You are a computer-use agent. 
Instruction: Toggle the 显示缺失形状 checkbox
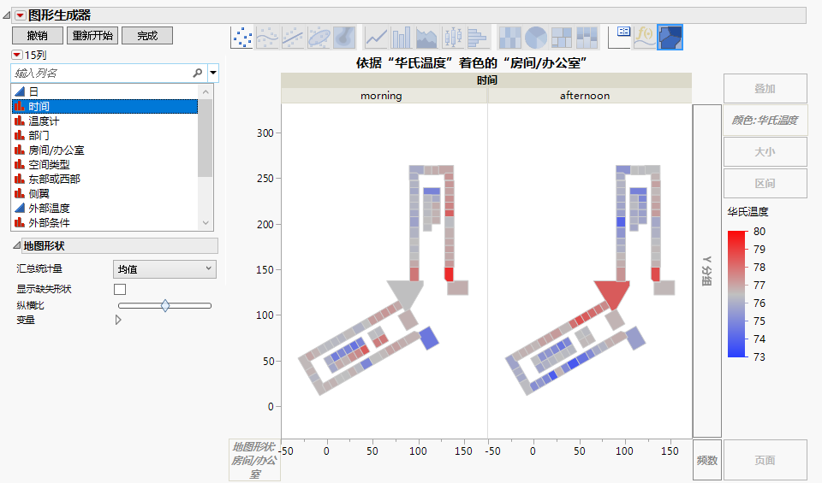[x=120, y=289]
